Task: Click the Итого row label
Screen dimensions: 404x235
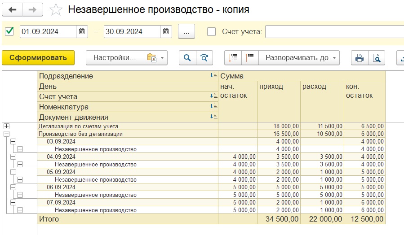Action: click(x=49, y=219)
